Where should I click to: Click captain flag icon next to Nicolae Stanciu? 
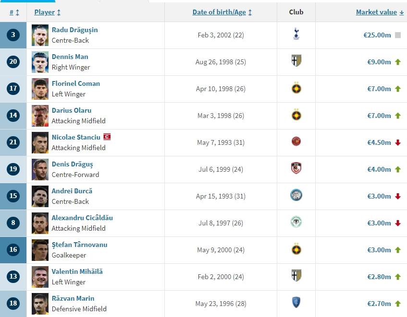tap(107, 137)
